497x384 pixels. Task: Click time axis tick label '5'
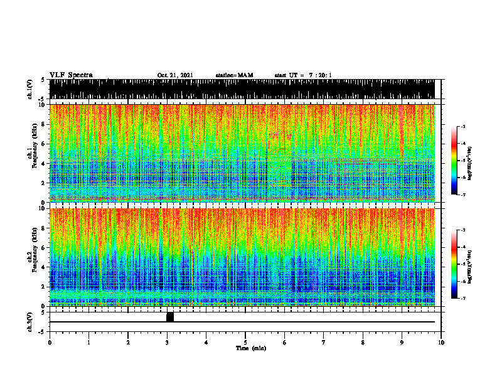tap(245, 343)
